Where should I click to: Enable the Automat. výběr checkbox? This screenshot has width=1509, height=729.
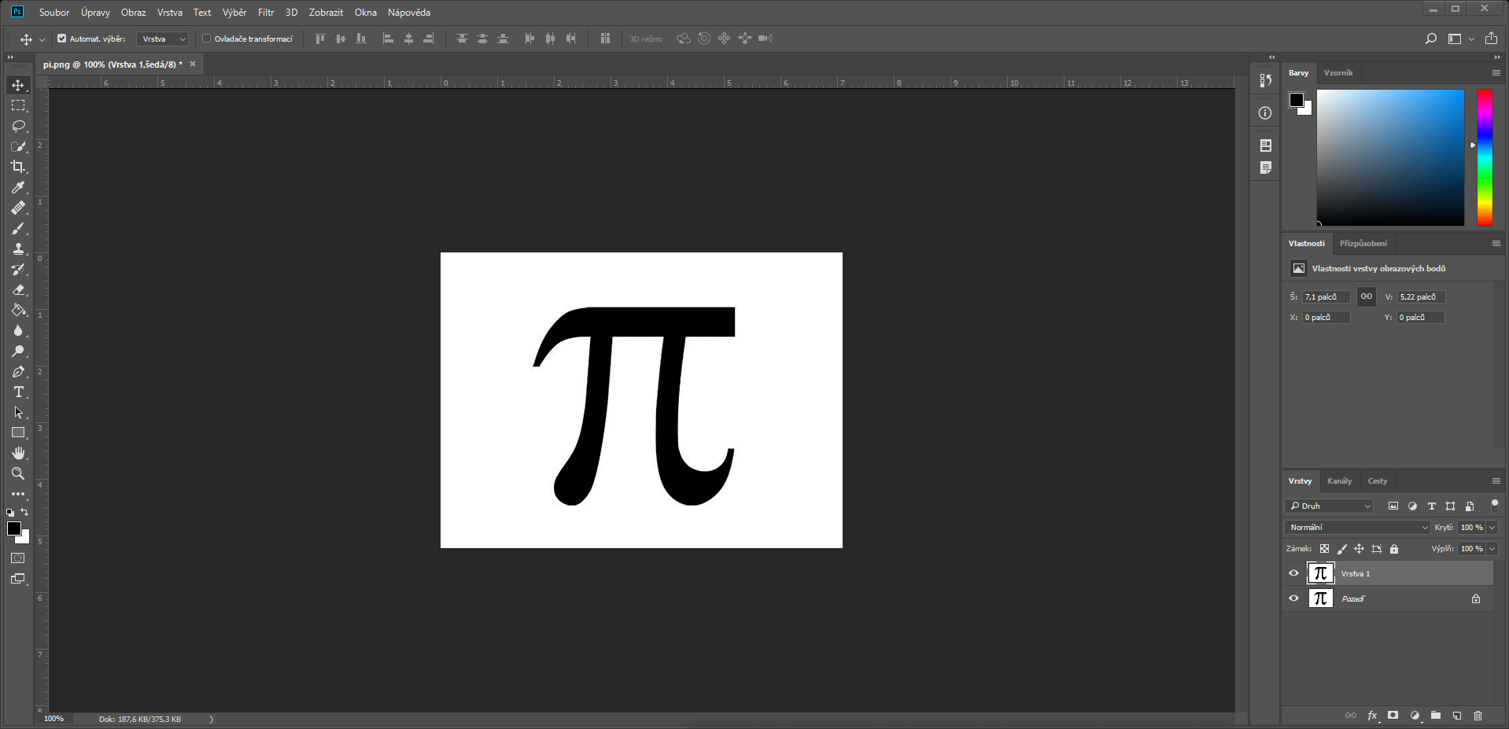pos(61,38)
